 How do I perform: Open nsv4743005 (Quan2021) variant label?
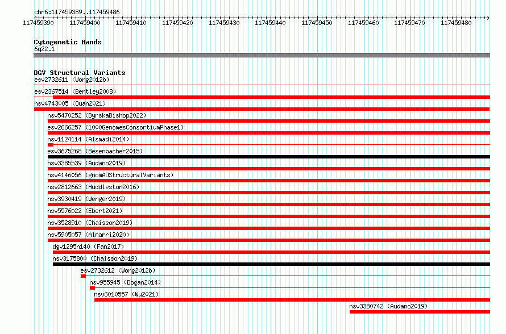point(70,103)
